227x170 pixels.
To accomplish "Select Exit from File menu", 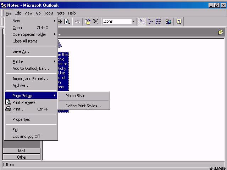I will click(31, 130).
